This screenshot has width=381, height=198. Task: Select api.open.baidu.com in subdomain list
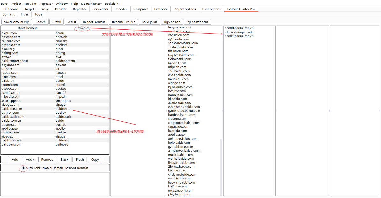click(x=183, y=139)
